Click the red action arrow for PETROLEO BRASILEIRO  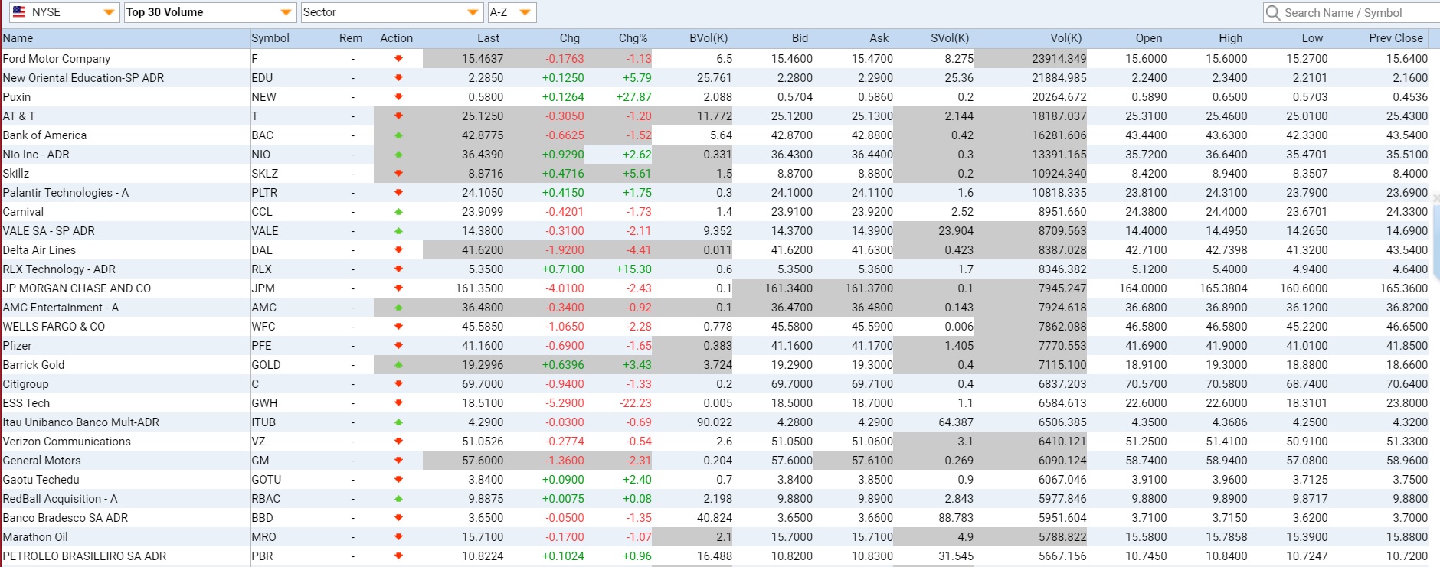[x=398, y=556]
